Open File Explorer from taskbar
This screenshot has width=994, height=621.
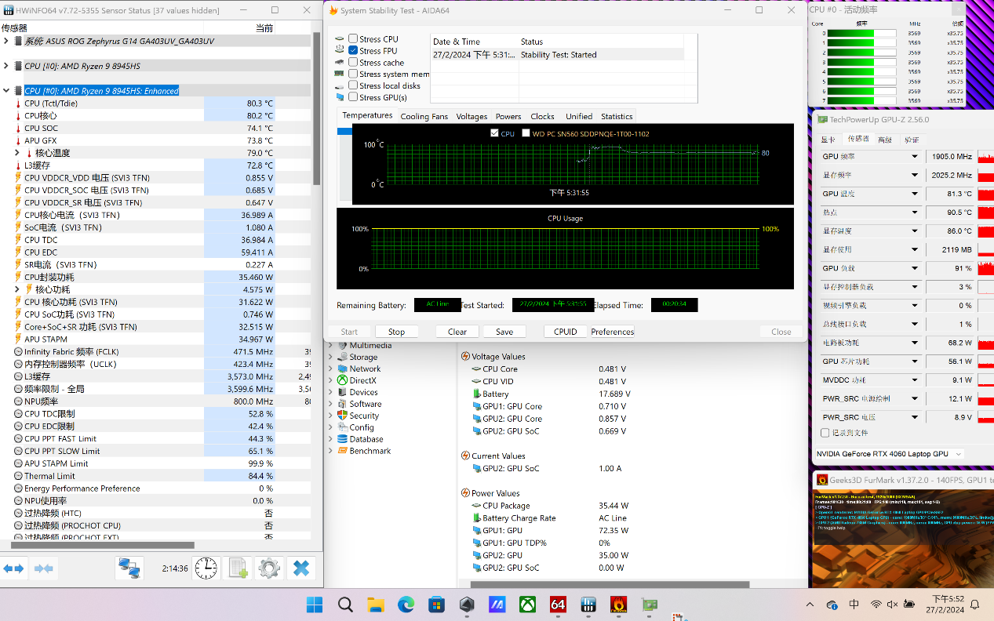click(376, 605)
